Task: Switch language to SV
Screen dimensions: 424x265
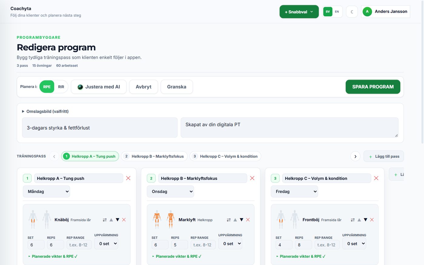Action: tap(328, 12)
